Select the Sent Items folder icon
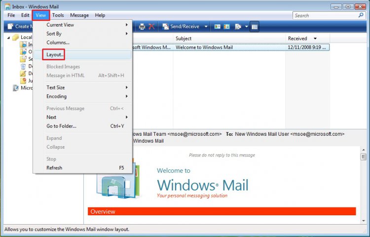The image size is (370, 237). click(23, 59)
